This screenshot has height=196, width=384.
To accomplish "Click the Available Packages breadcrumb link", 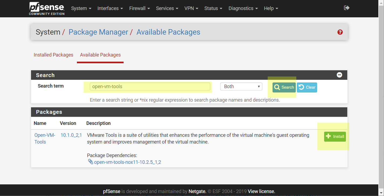I will [x=168, y=32].
